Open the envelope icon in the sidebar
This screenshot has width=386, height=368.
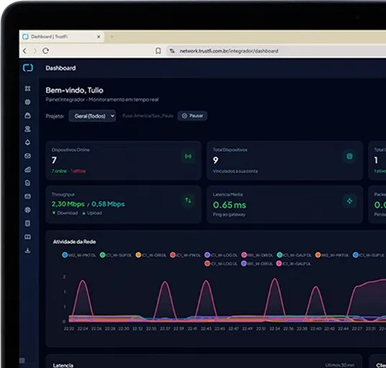[28, 156]
